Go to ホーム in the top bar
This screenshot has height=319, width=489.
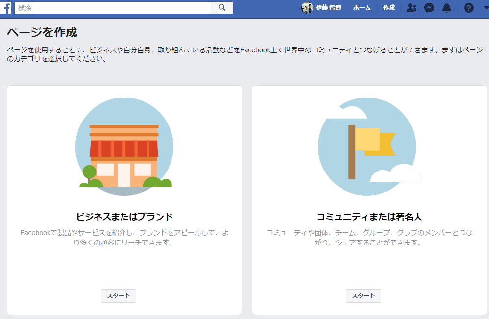[362, 8]
